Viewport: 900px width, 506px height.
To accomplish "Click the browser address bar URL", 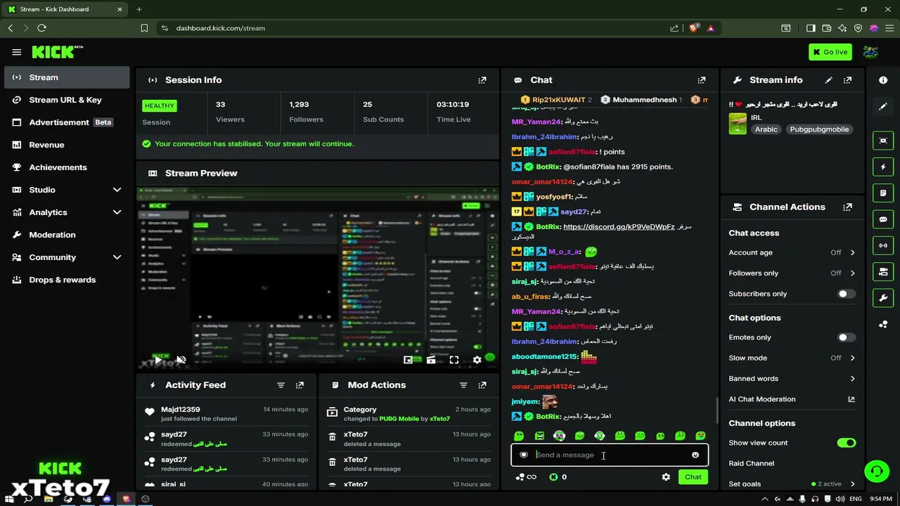I will (220, 28).
